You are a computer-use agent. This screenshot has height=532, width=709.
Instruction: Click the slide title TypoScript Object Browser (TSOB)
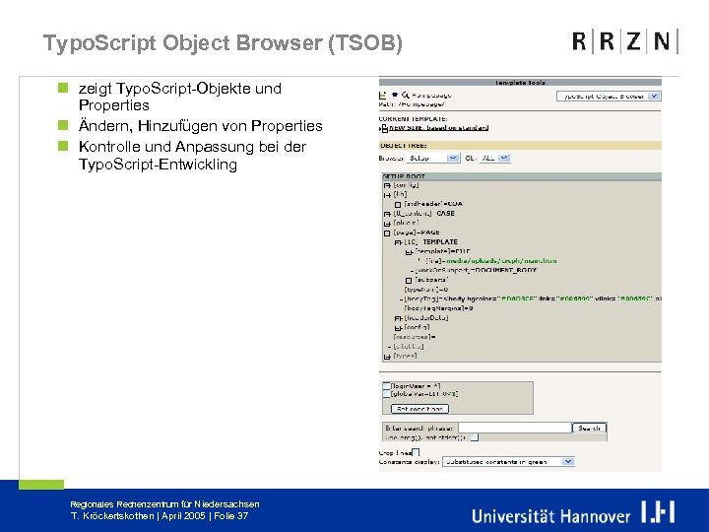click(223, 43)
